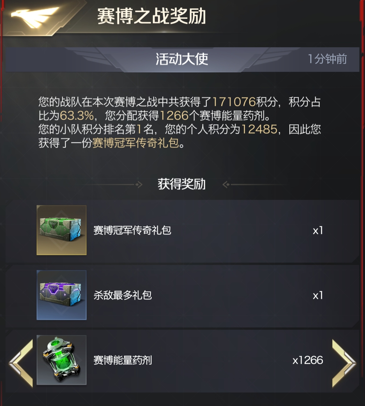Click the 1分钟前 timestamp

[327, 59]
